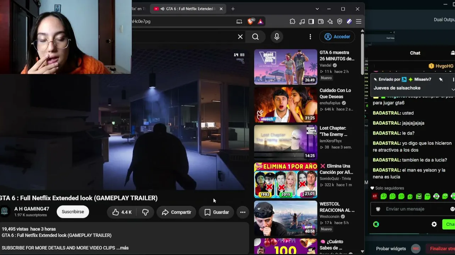
Task: Click the Acceder sign-in button
Action: 337,36
